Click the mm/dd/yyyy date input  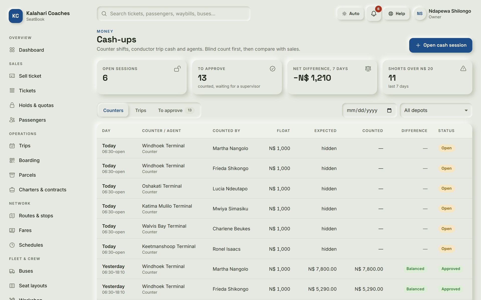click(x=369, y=110)
